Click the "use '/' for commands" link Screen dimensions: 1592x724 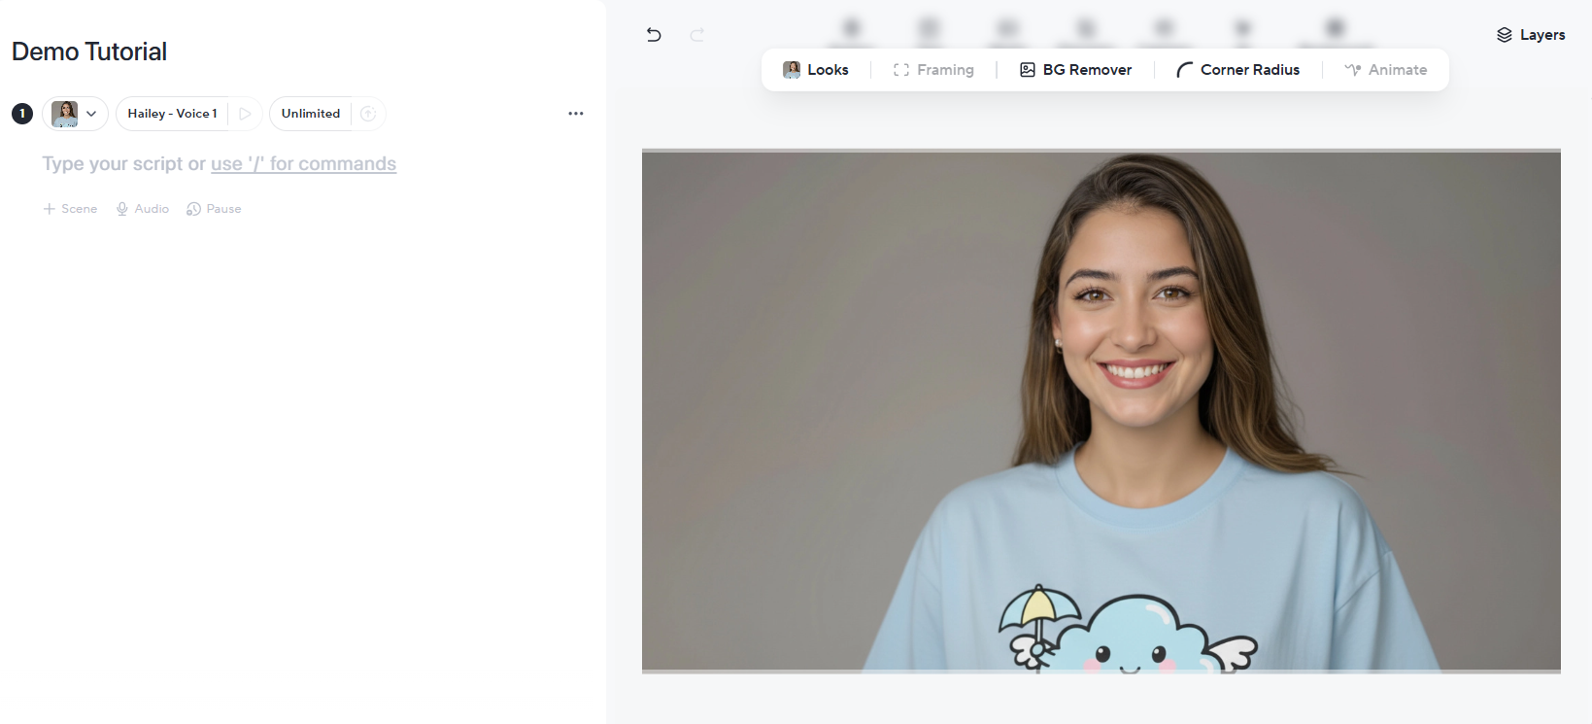303,164
